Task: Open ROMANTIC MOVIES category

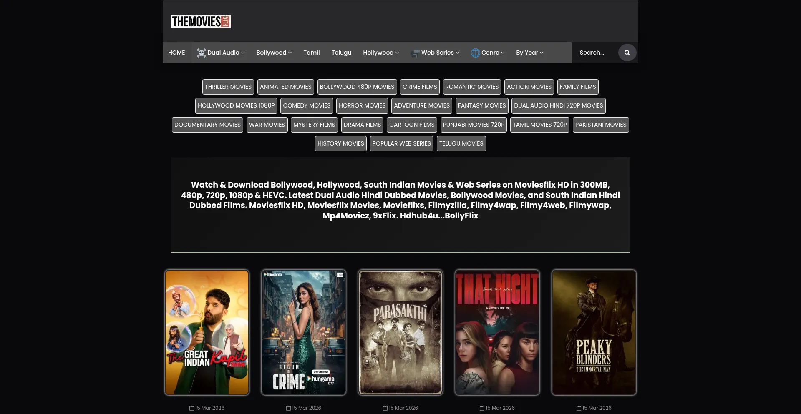Action: pyautogui.click(x=472, y=87)
